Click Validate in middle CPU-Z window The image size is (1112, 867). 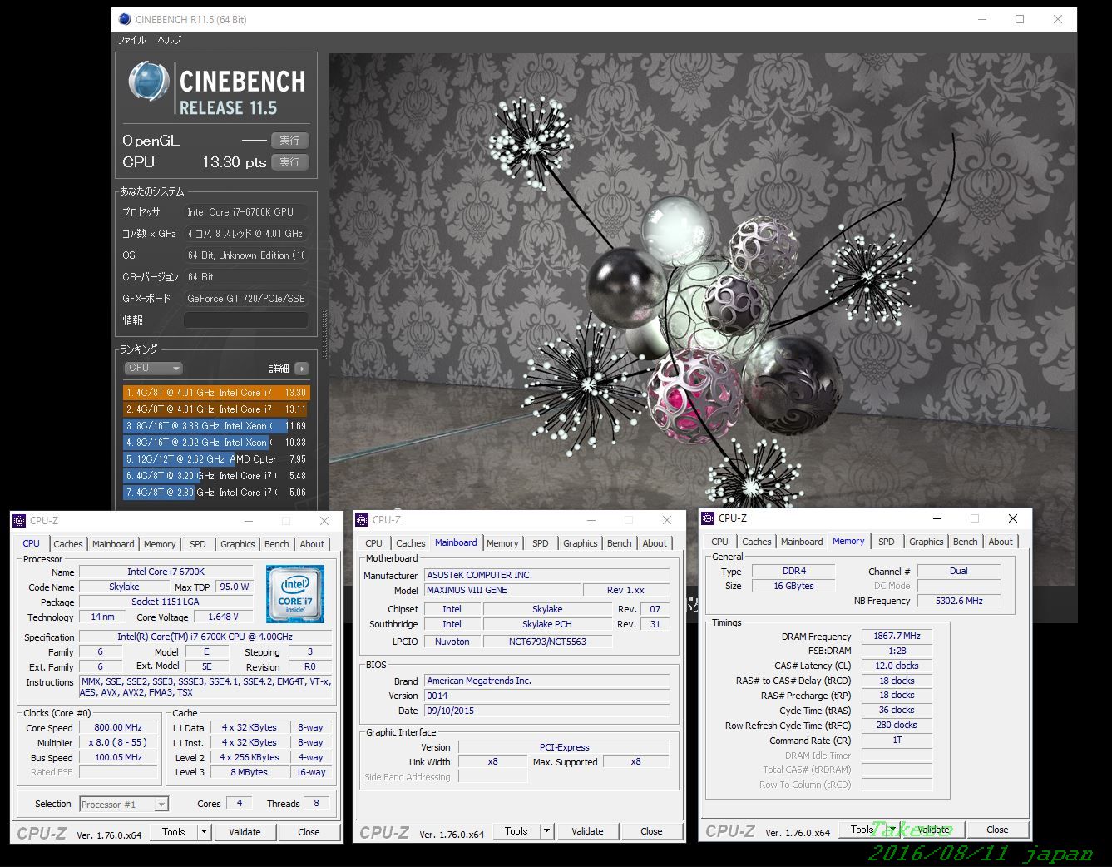tap(587, 831)
